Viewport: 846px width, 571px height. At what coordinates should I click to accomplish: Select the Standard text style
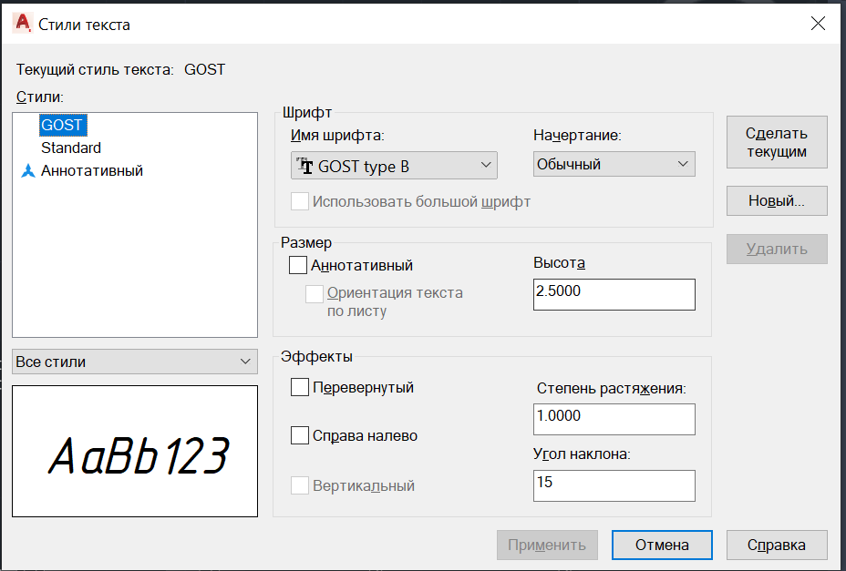(71, 148)
